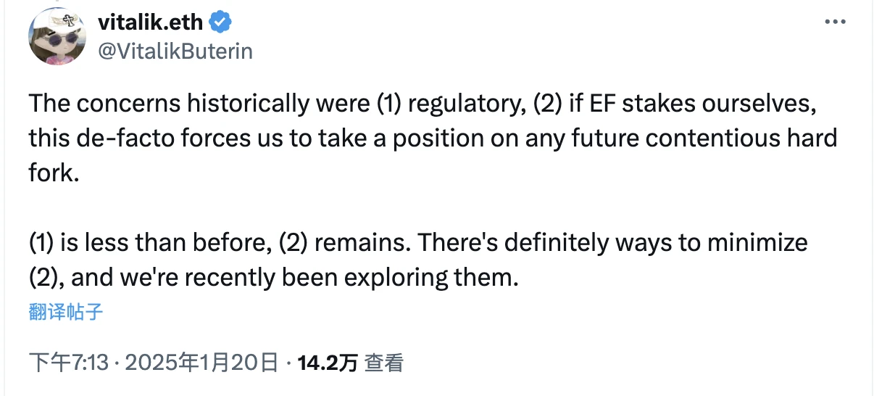Click the 查看 views label
The height and width of the screenshot is (396, 874).
(383, 362)
